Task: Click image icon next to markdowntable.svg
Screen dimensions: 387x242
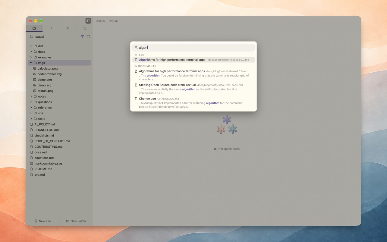Action: (31, 163)
